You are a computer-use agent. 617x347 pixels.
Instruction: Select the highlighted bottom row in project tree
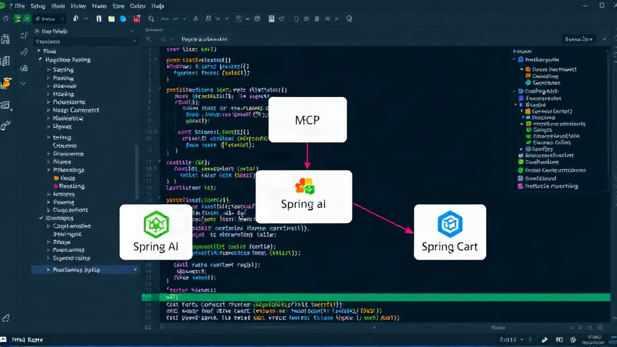(86, 269)
